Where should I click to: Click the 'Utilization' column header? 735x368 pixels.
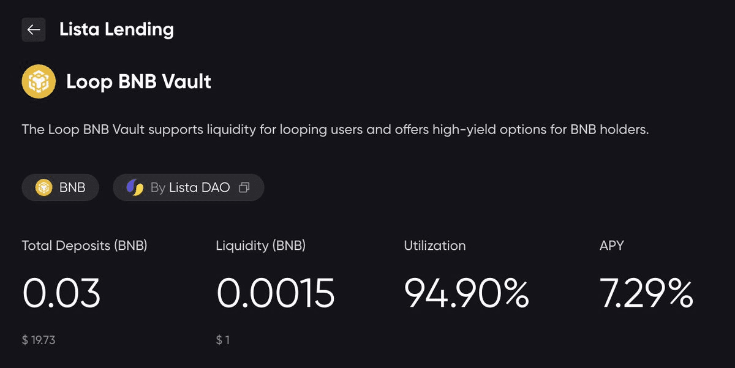434,245
